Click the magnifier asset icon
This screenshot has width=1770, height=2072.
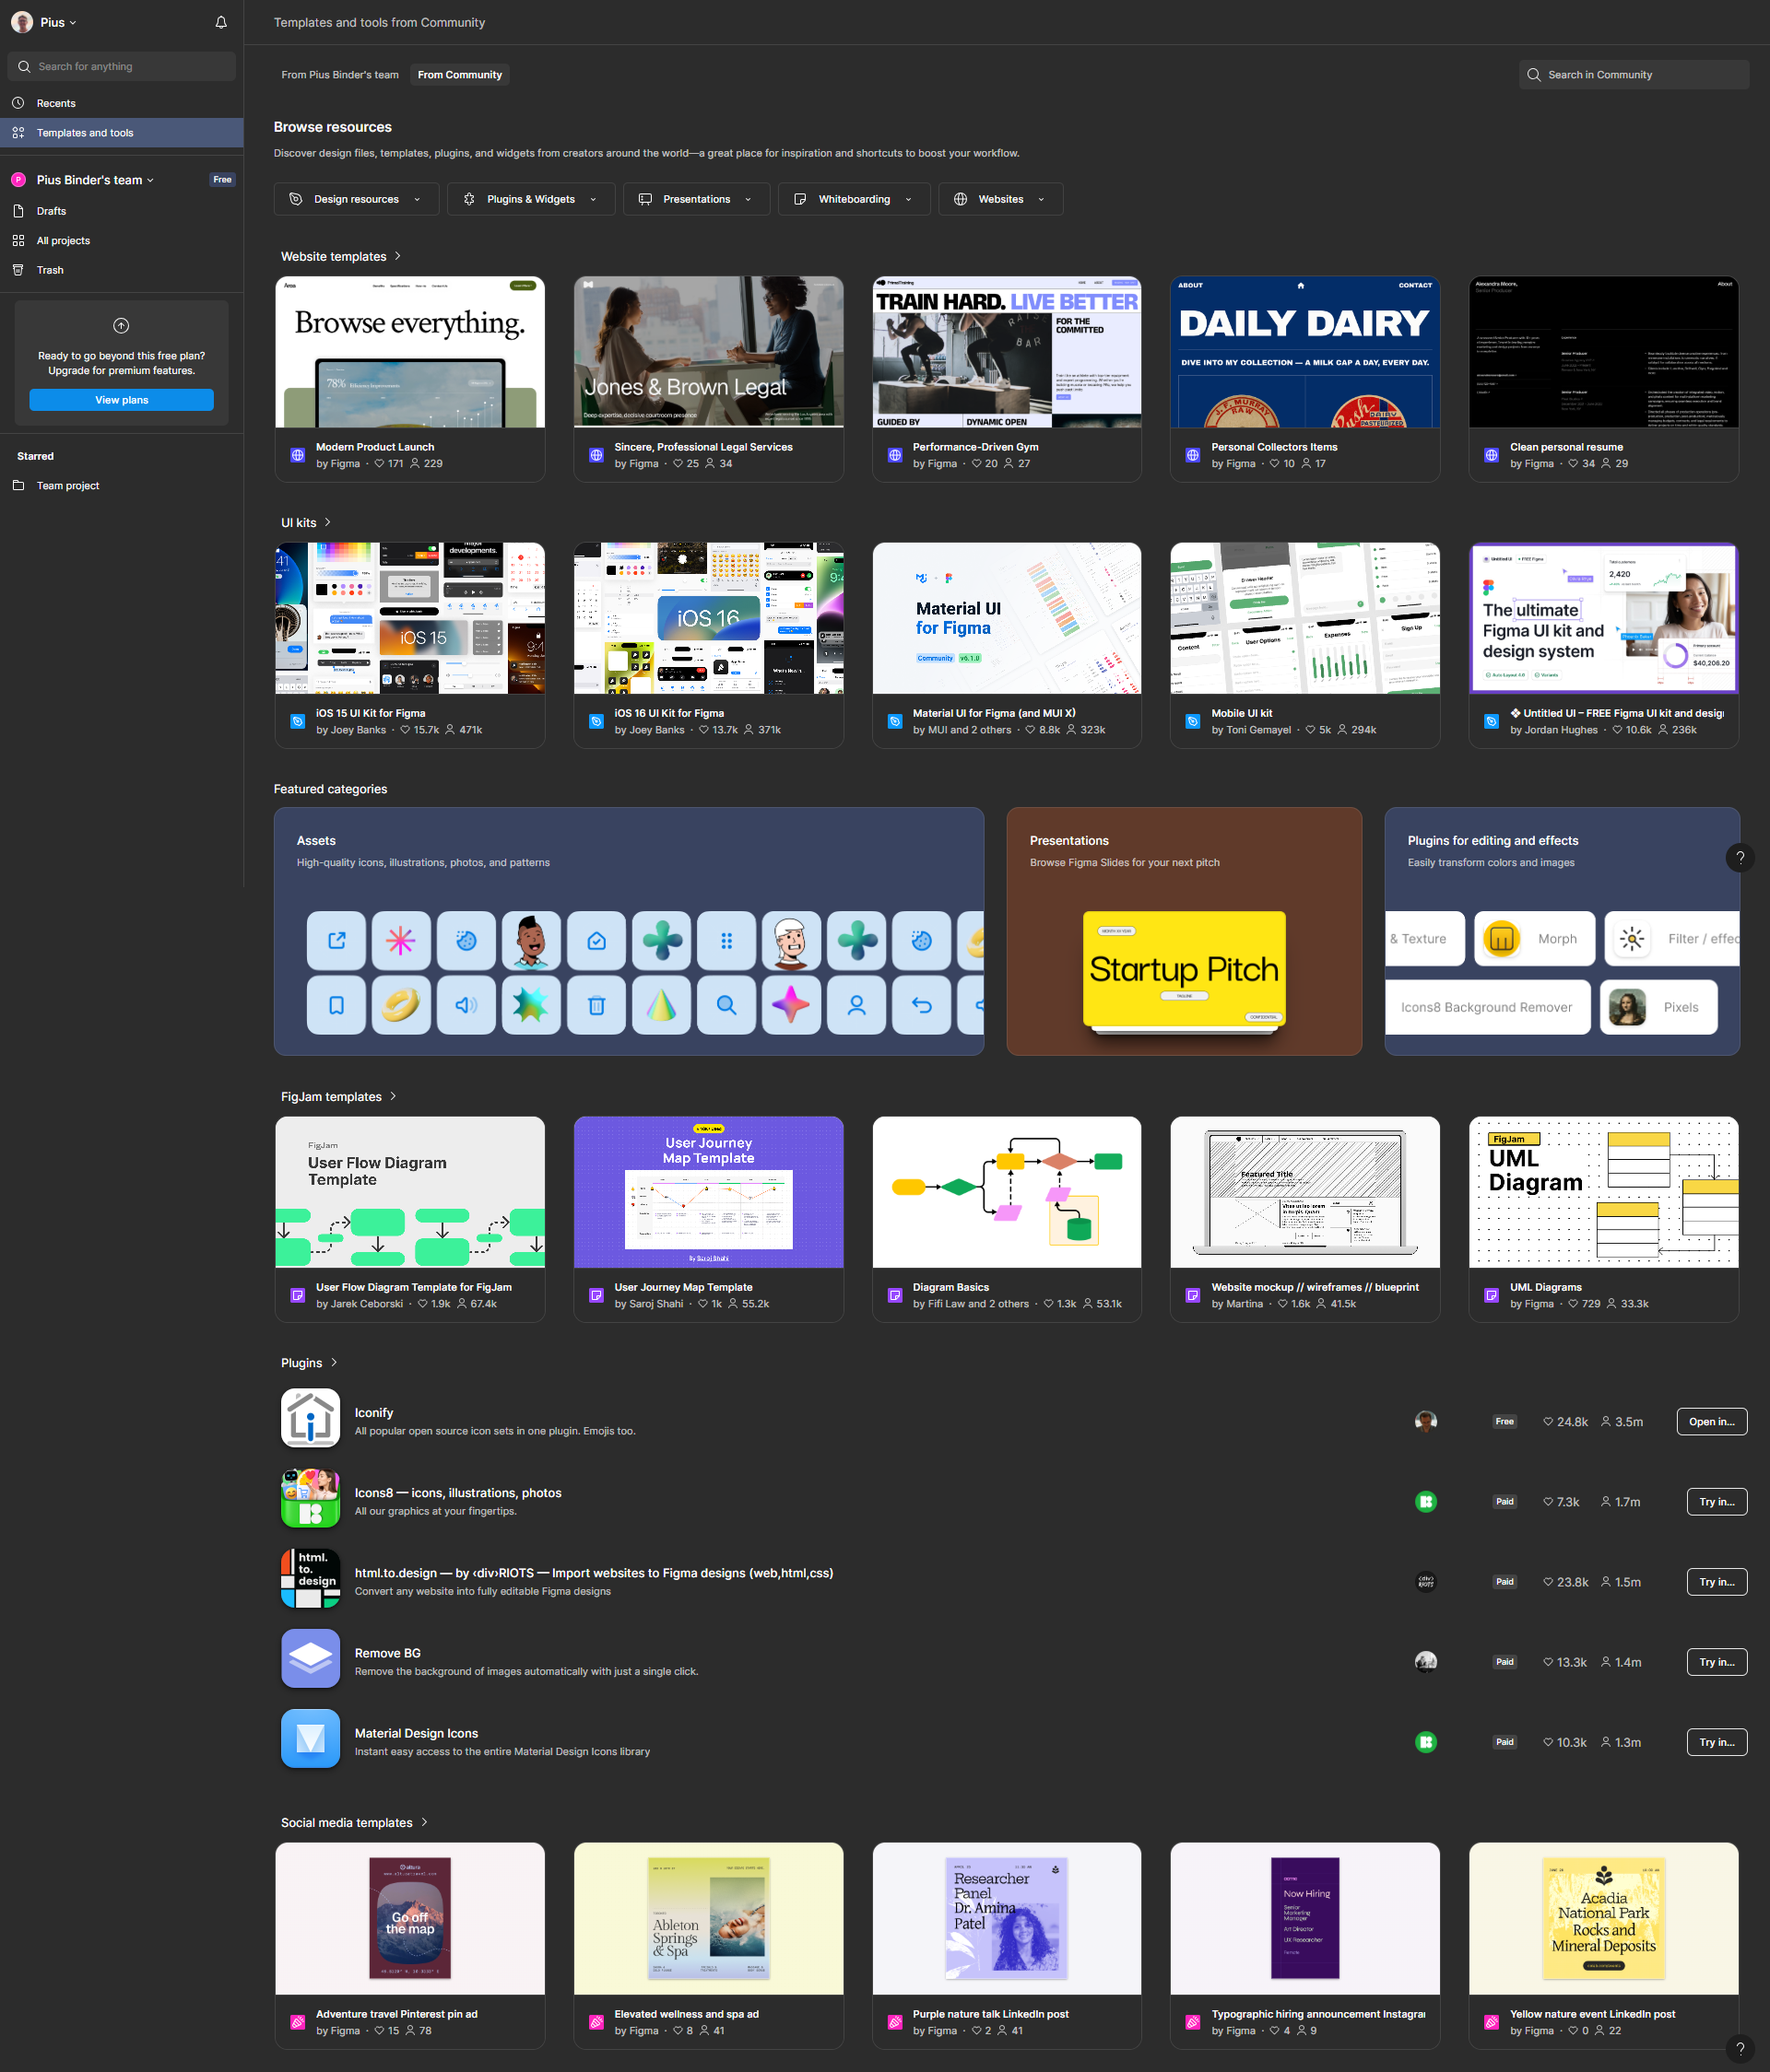pos(726,1005)
